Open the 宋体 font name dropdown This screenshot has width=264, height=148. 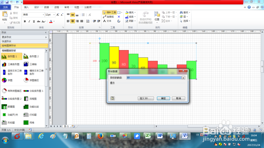(x=43, y=15)
